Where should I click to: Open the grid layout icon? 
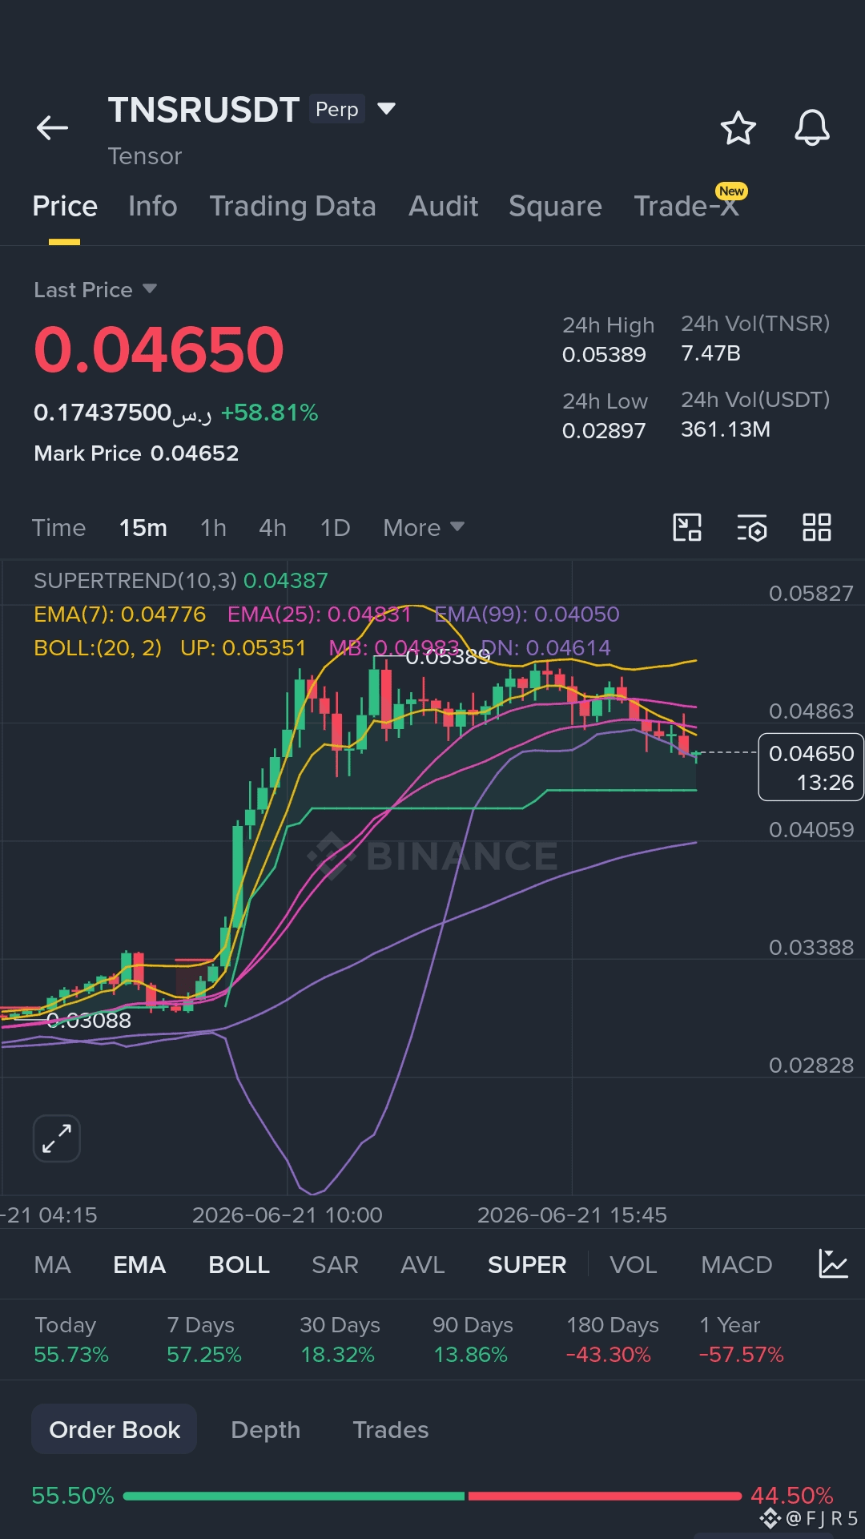(817, 527)
